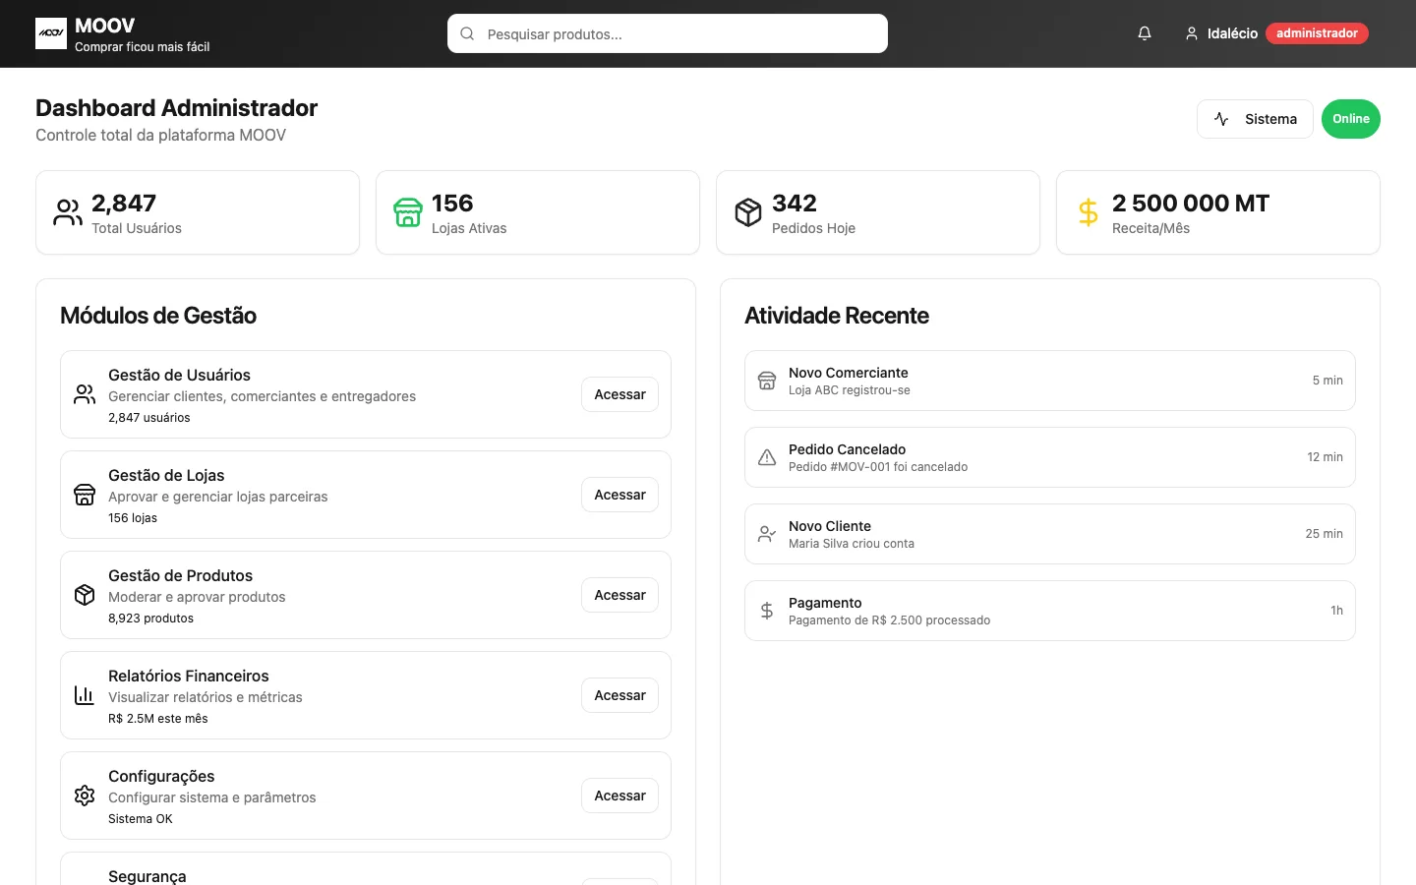
Task: Click the Novo Cliente user-check icon
Action: tap(767, 534)
